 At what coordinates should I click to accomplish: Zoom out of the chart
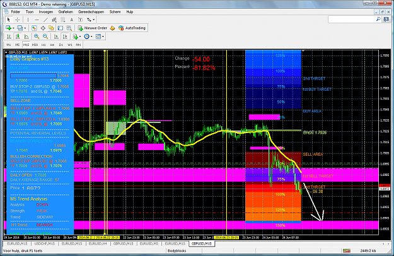point(45,37)
